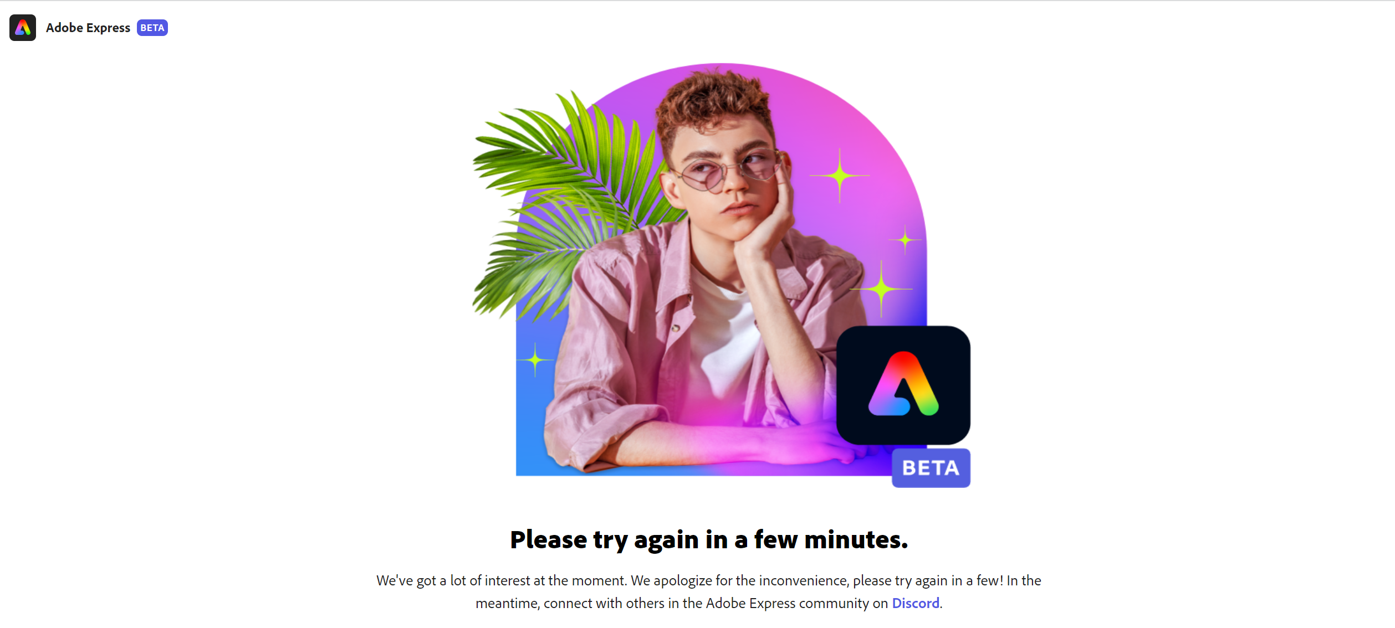The image size is (1395, 628).
Task: Click the large BETA badge under app icon
Action: coord(931,468)
